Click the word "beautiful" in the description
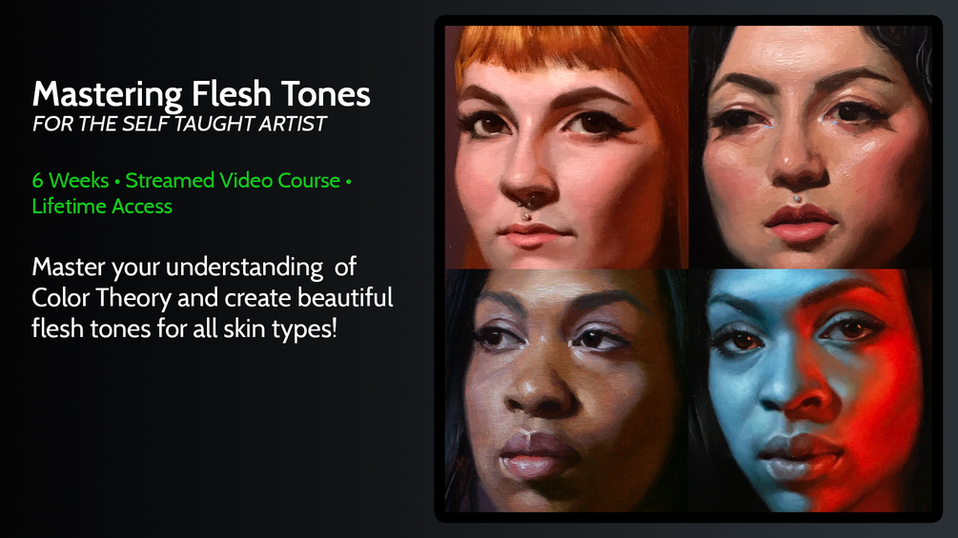 [x=346, y=298]
